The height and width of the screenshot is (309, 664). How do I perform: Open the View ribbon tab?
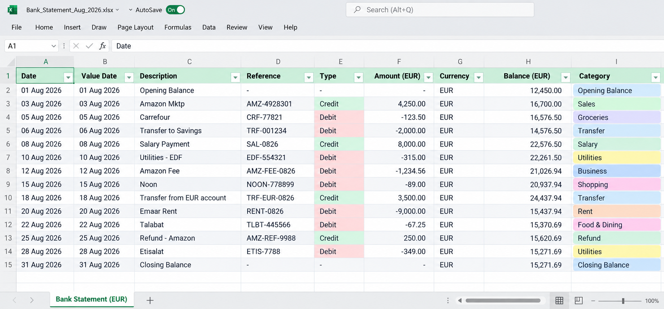[x=265, y=27]
